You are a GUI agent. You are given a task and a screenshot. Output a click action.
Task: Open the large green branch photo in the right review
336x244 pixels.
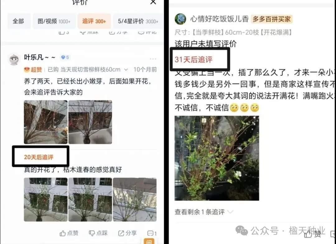217,158
